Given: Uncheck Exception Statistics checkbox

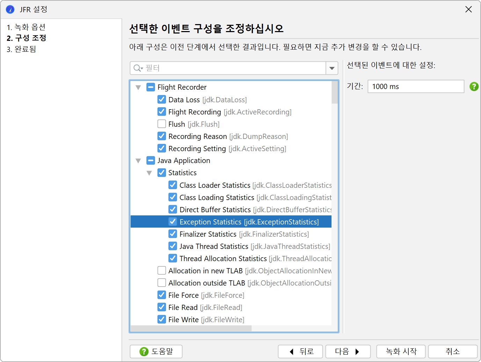Looking at the screenshot, I should click(173, 222).
